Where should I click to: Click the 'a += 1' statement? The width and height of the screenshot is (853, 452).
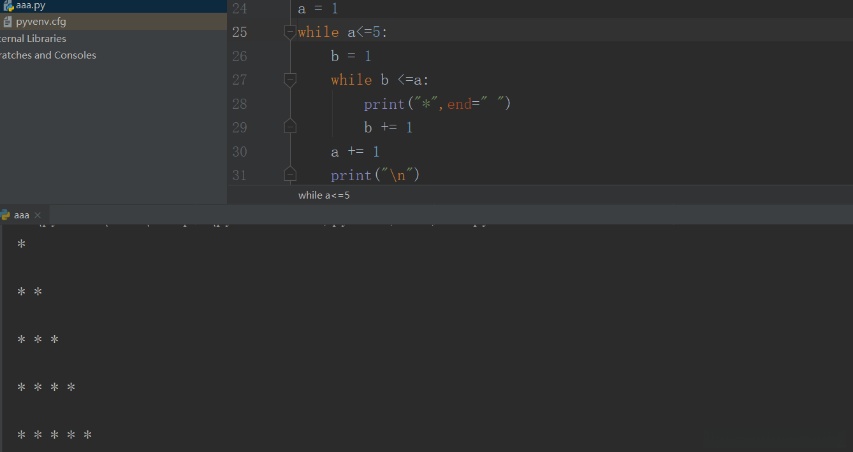click(355, 152)
